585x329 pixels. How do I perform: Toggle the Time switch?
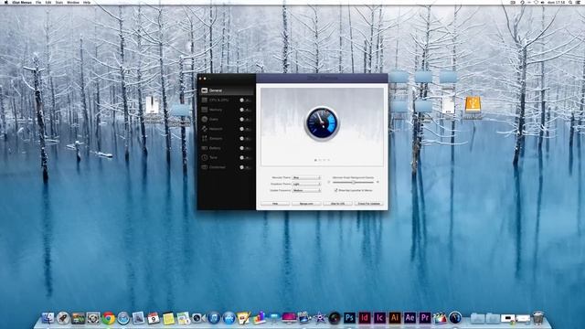(245, 158)
